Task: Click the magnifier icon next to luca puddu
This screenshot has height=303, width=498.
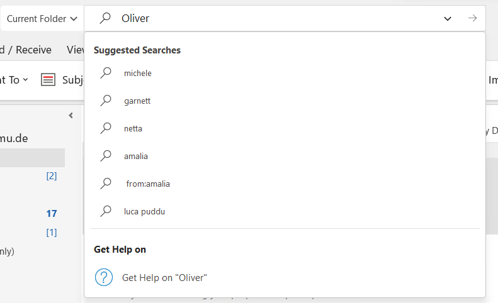Action: click(106, 211)
